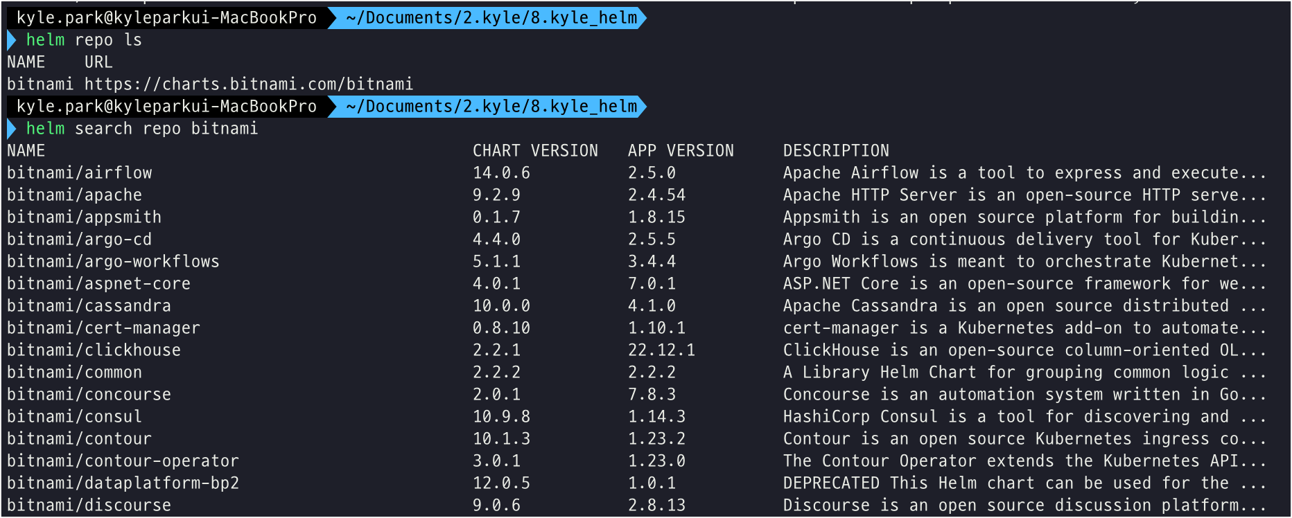Screen dimensions: 1292x518
Task: Click the bitnami/appsmith chart name
Action: pos(85,217)
